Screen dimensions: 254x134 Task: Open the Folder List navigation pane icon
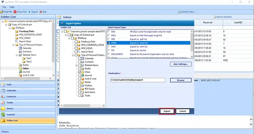point(3,120)
